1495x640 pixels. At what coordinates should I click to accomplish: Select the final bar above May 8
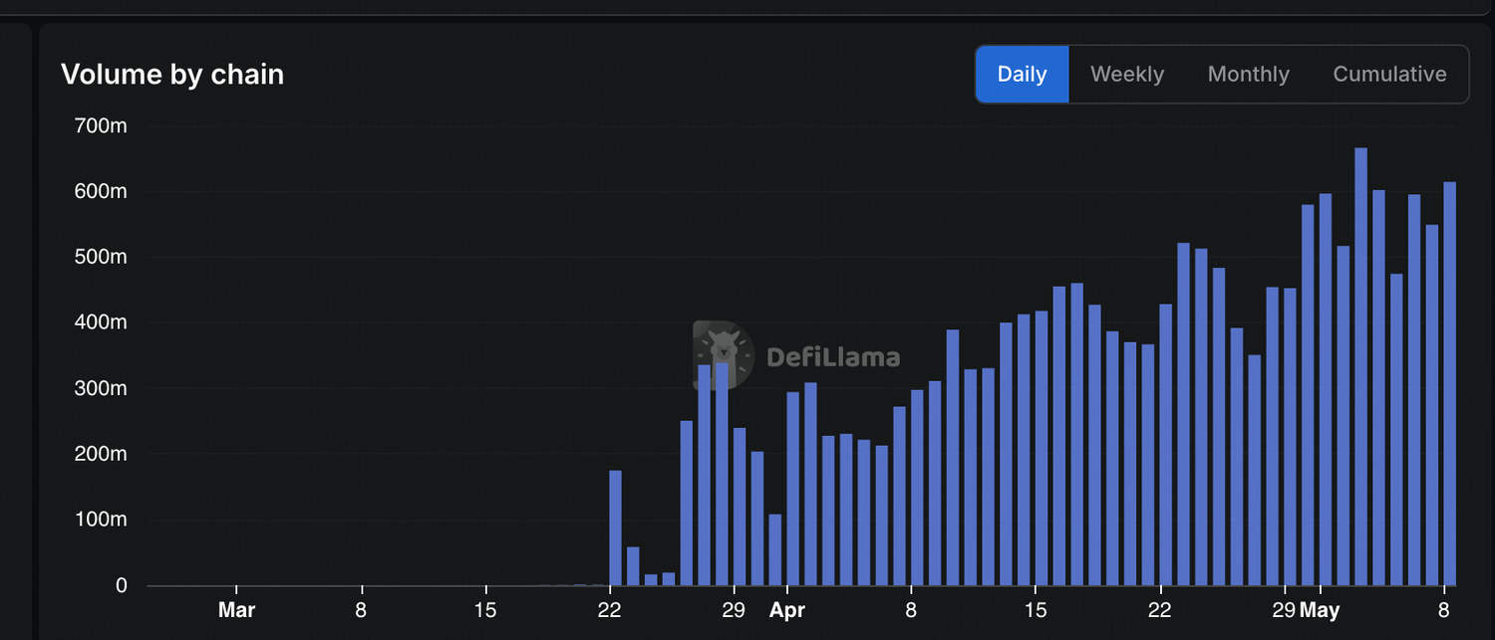pyautogui.click(x=1449, y=383)
